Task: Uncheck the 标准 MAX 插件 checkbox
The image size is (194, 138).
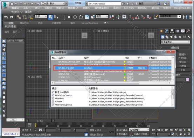Action: pyautogui.click(x=53, y=92)
